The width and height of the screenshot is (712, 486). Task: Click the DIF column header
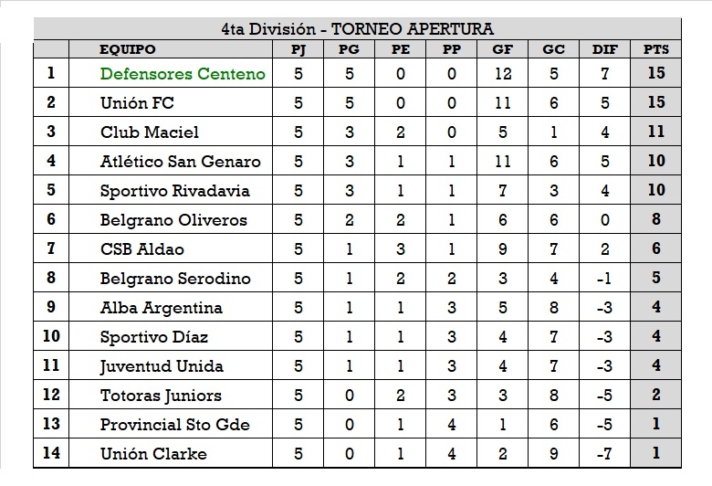pos(604,49)
